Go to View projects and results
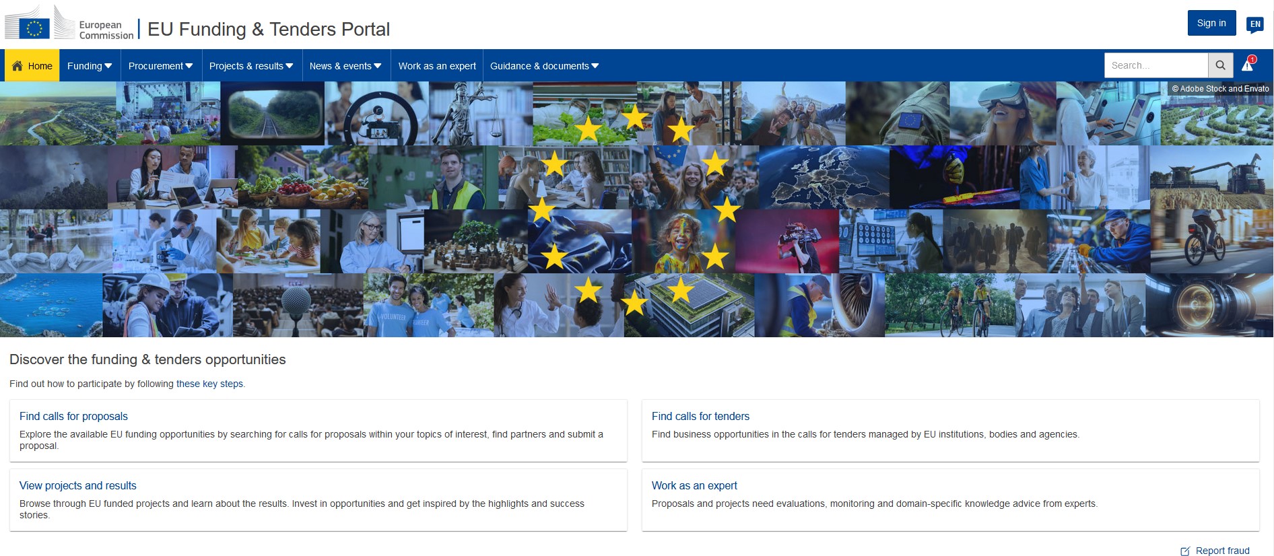 point(78,485)
